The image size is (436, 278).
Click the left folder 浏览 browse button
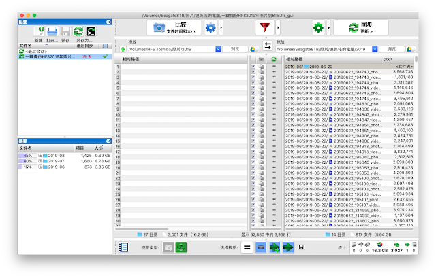pos(235,49)
